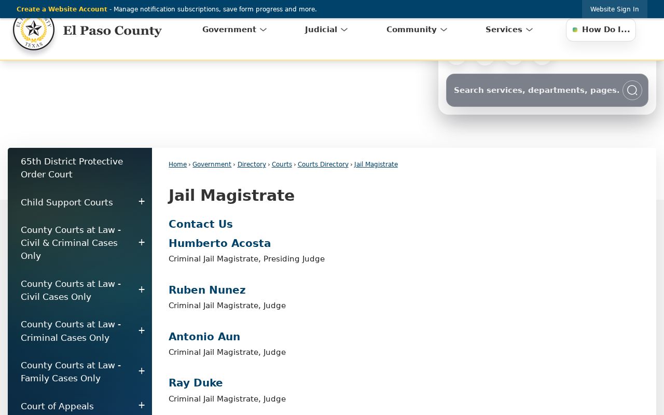Open the Government menu

pos(234,30)
